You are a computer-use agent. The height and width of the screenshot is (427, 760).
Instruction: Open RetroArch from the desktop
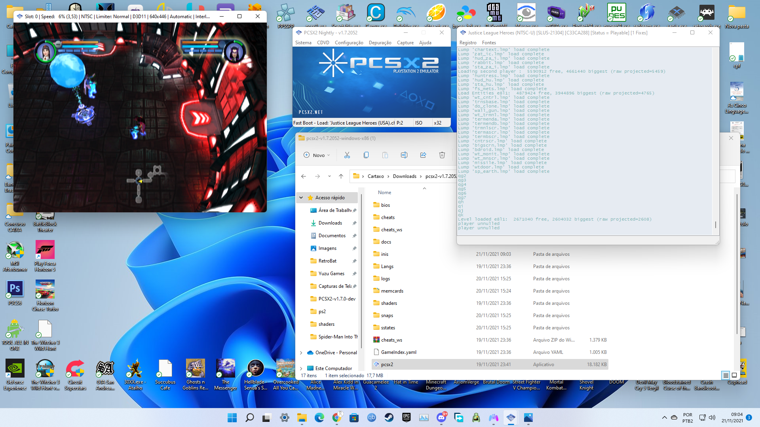[707, 12]
